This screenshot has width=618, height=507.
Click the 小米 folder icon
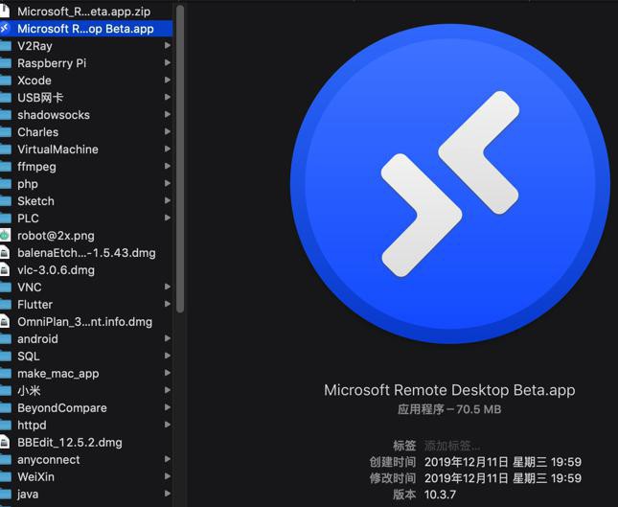tap(5, 390)
